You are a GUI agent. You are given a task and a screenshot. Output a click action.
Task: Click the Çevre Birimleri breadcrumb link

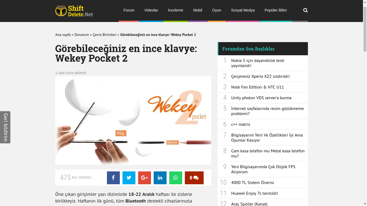click(105, 35)
